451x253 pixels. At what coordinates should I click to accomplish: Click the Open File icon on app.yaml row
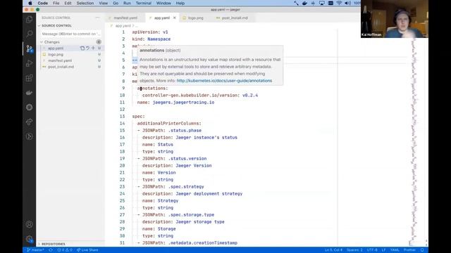[82, 48]
